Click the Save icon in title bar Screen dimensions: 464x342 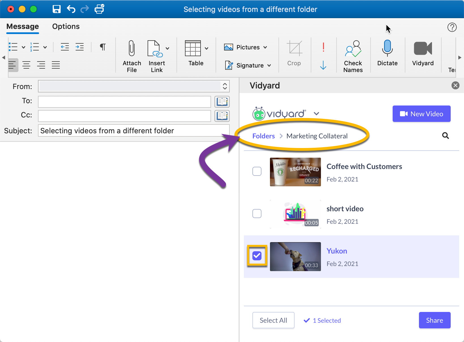click(57, 9)
